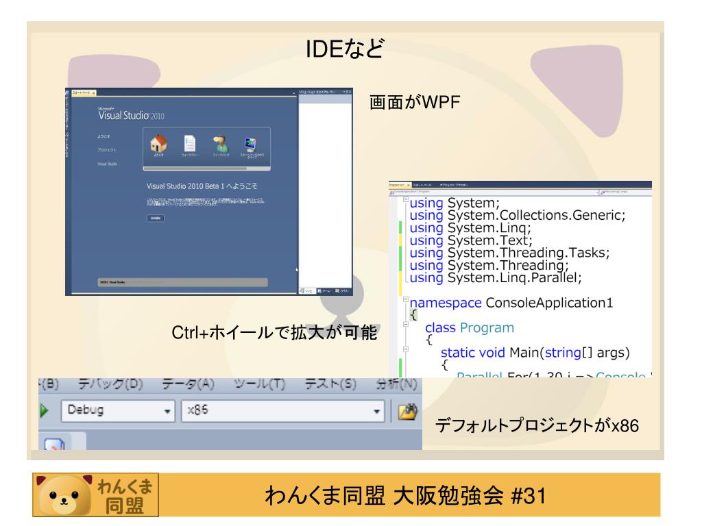Collapse the class Program block
Viewport: 702px width, 526px height.
406,324
